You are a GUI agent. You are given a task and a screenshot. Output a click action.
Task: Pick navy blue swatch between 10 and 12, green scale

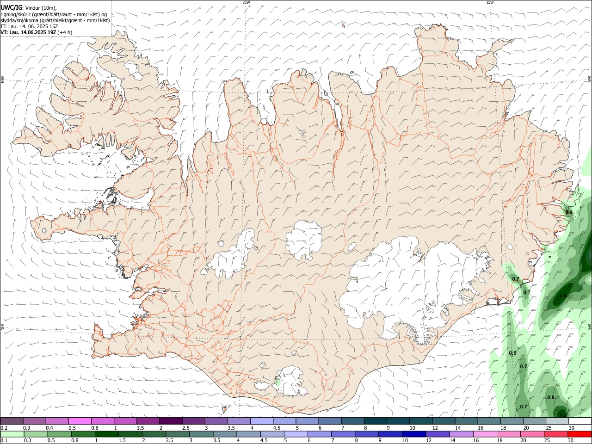point(413,434)
